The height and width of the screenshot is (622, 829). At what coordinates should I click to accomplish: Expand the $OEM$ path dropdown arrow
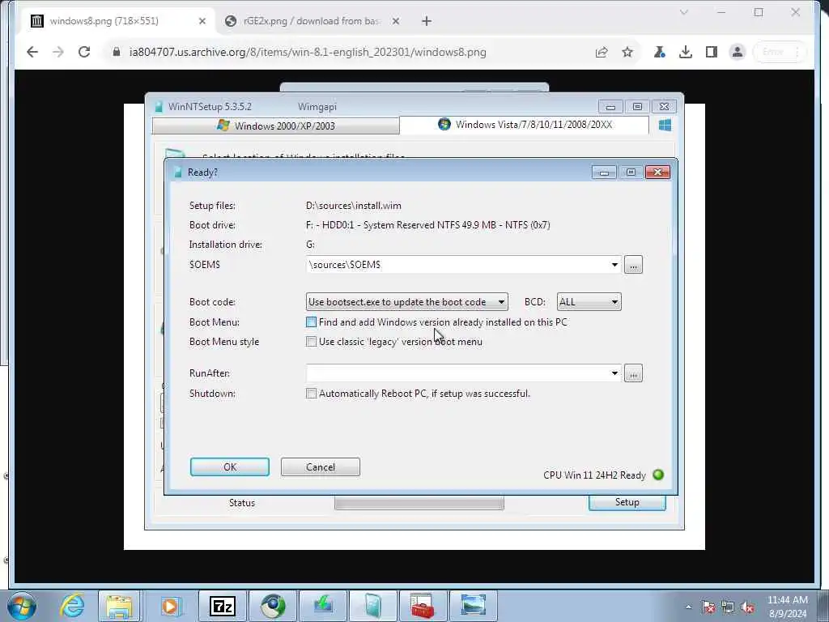pyautogui.click(x=614, y=265)
